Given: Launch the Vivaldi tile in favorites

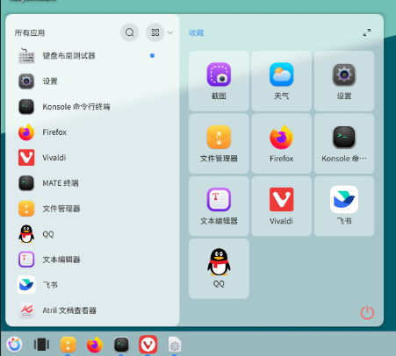Looking at the screenshot, I should point(281,206).
